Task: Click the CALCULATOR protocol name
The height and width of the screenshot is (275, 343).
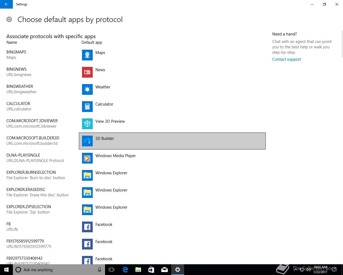Action: pos(18,104)
